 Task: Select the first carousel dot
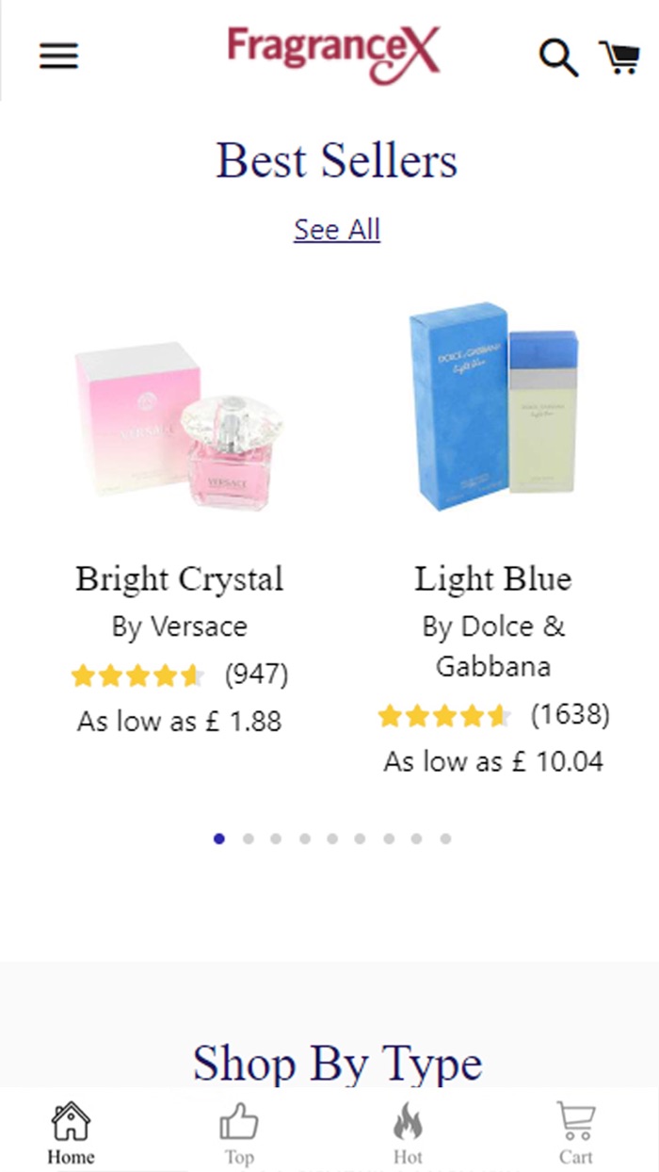pos(217,838)
